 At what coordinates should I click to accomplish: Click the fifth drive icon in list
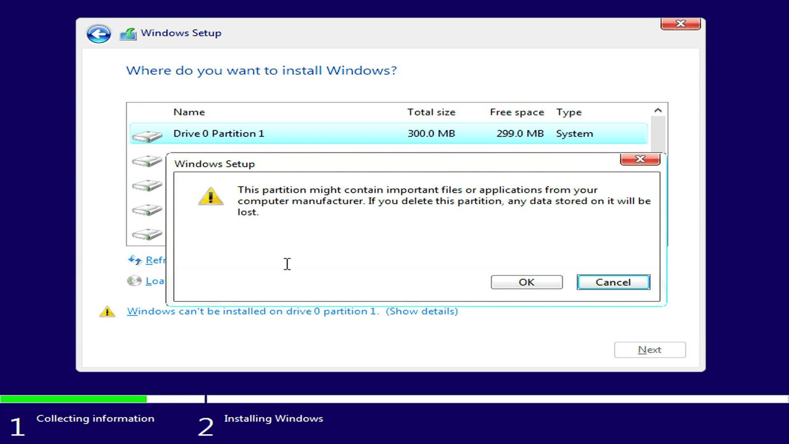coord(147,234)
